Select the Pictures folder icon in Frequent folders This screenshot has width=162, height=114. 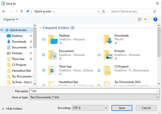(x=108, y=55)
